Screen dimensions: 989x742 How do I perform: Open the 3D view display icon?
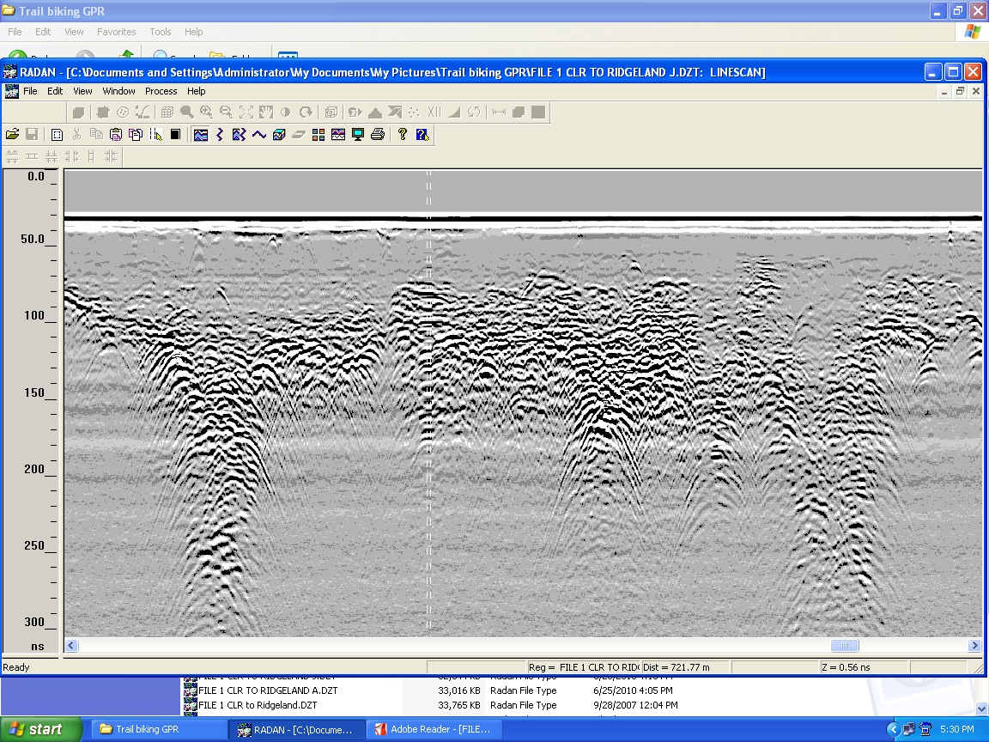[x=279, y=134]
